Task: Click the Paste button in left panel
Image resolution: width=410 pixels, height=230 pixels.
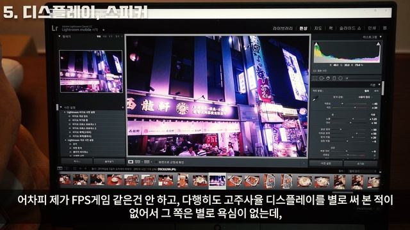Action: point(109,162)
